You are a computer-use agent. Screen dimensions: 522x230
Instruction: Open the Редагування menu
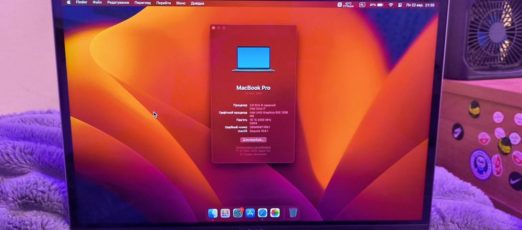[x=118, y=3]
